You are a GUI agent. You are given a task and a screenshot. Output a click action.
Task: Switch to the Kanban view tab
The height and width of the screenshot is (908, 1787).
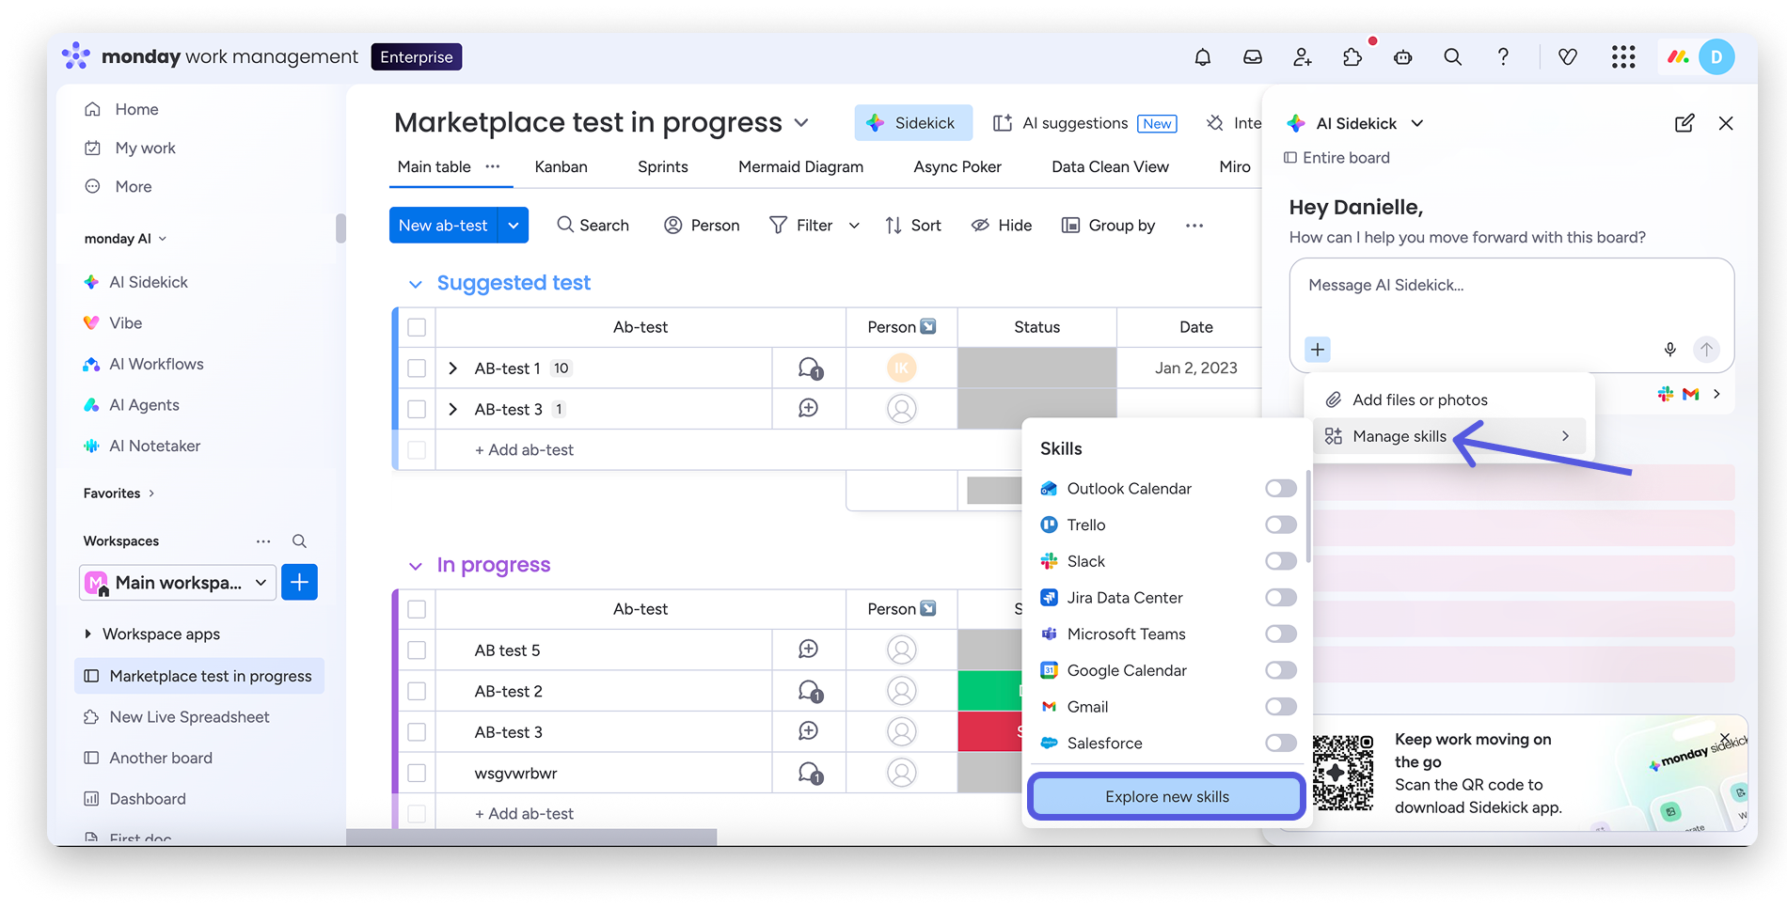coord(561,166)
